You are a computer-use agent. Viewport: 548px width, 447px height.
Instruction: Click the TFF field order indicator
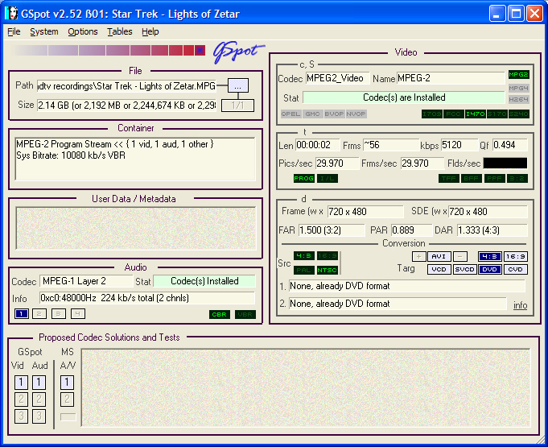click(449, 178)
